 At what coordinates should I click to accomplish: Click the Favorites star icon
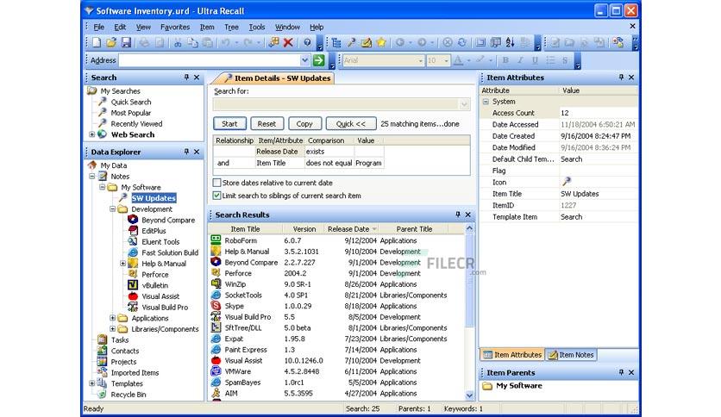pos(380,43)
